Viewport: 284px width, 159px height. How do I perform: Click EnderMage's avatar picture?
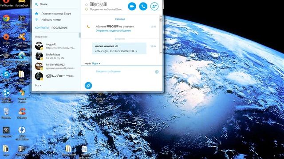coord(39,56)
